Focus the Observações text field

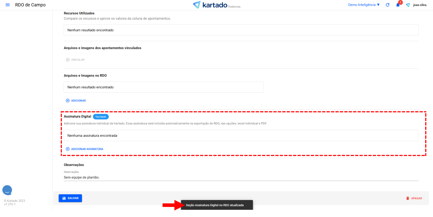241,177
